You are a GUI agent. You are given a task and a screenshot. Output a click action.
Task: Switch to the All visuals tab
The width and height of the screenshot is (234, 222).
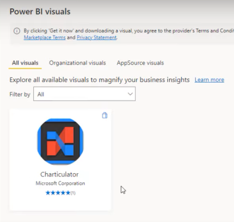point(25,63)
